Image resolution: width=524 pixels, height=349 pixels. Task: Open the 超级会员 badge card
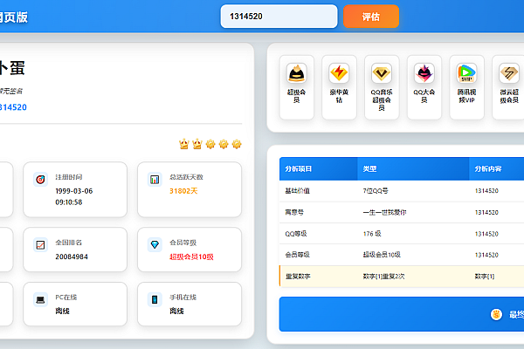click(x=296, y=87)
